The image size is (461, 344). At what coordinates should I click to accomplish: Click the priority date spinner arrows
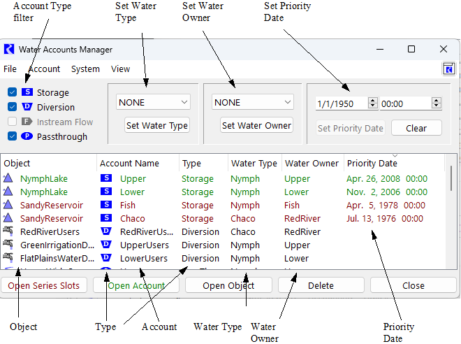[x=372, y=103]
